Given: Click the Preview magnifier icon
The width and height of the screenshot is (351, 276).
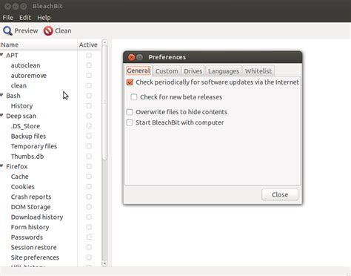Looking at the screenshot, I should [x=7, y=31].
